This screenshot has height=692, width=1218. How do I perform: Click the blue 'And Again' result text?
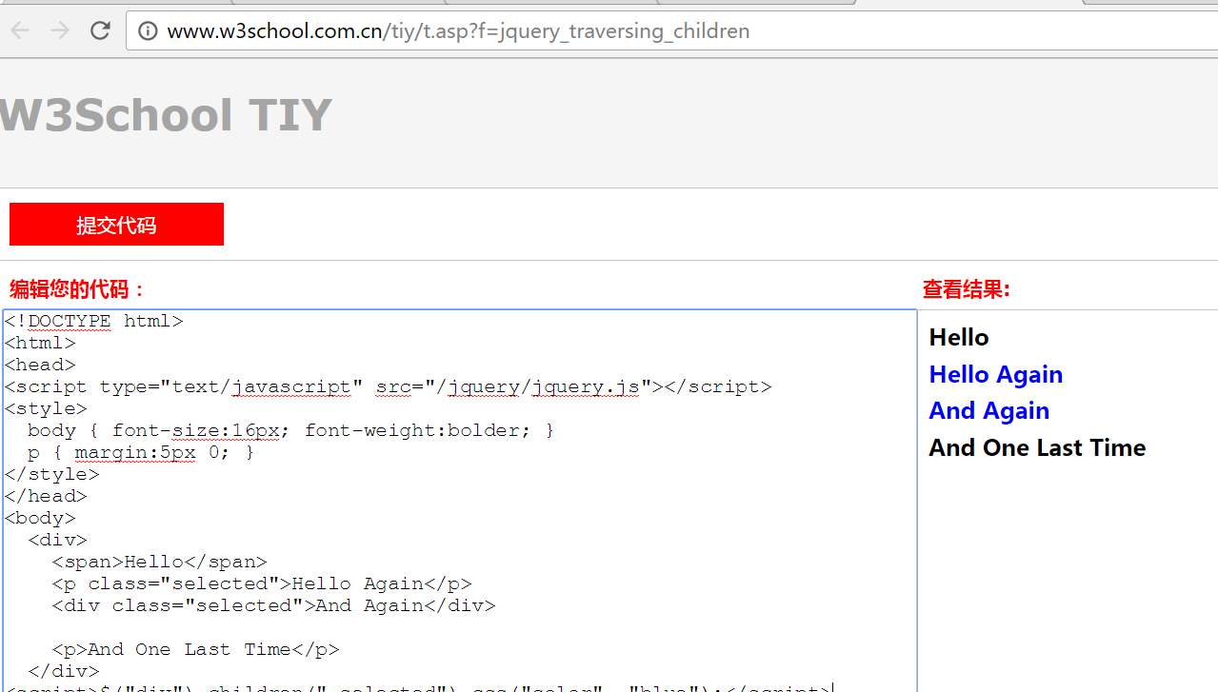[989, 411]
